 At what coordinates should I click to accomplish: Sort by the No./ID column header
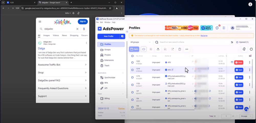(x=139, y=56)
